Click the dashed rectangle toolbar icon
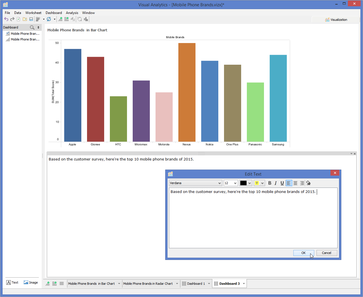Image resolution: width=363 pixels, height=297 pixels. tap(80, 19)
